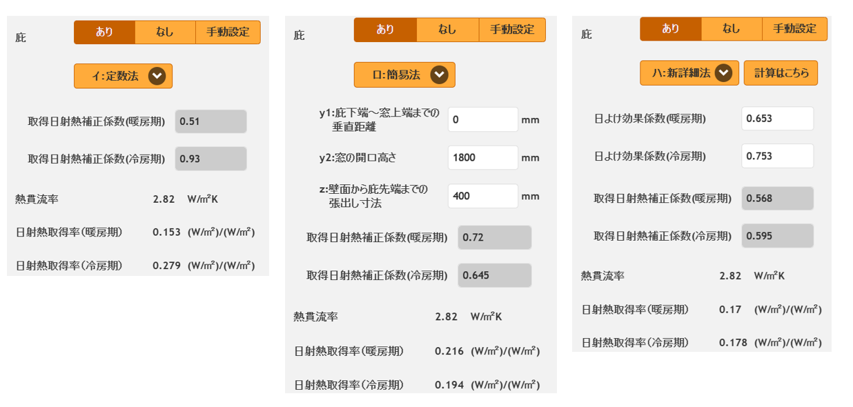Click the y1 vertical distance input field
Viewport: 853px width, 407px height.
[482, 119]
